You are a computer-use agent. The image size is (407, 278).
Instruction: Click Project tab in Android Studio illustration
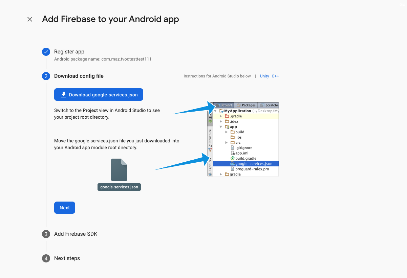pyautogui.click(x=224, y=105)
